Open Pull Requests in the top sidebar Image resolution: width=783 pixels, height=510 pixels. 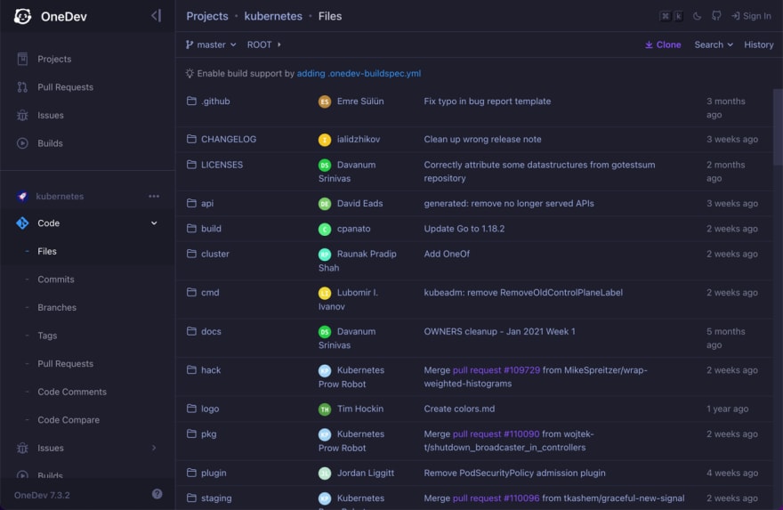[x=66, y=87]
